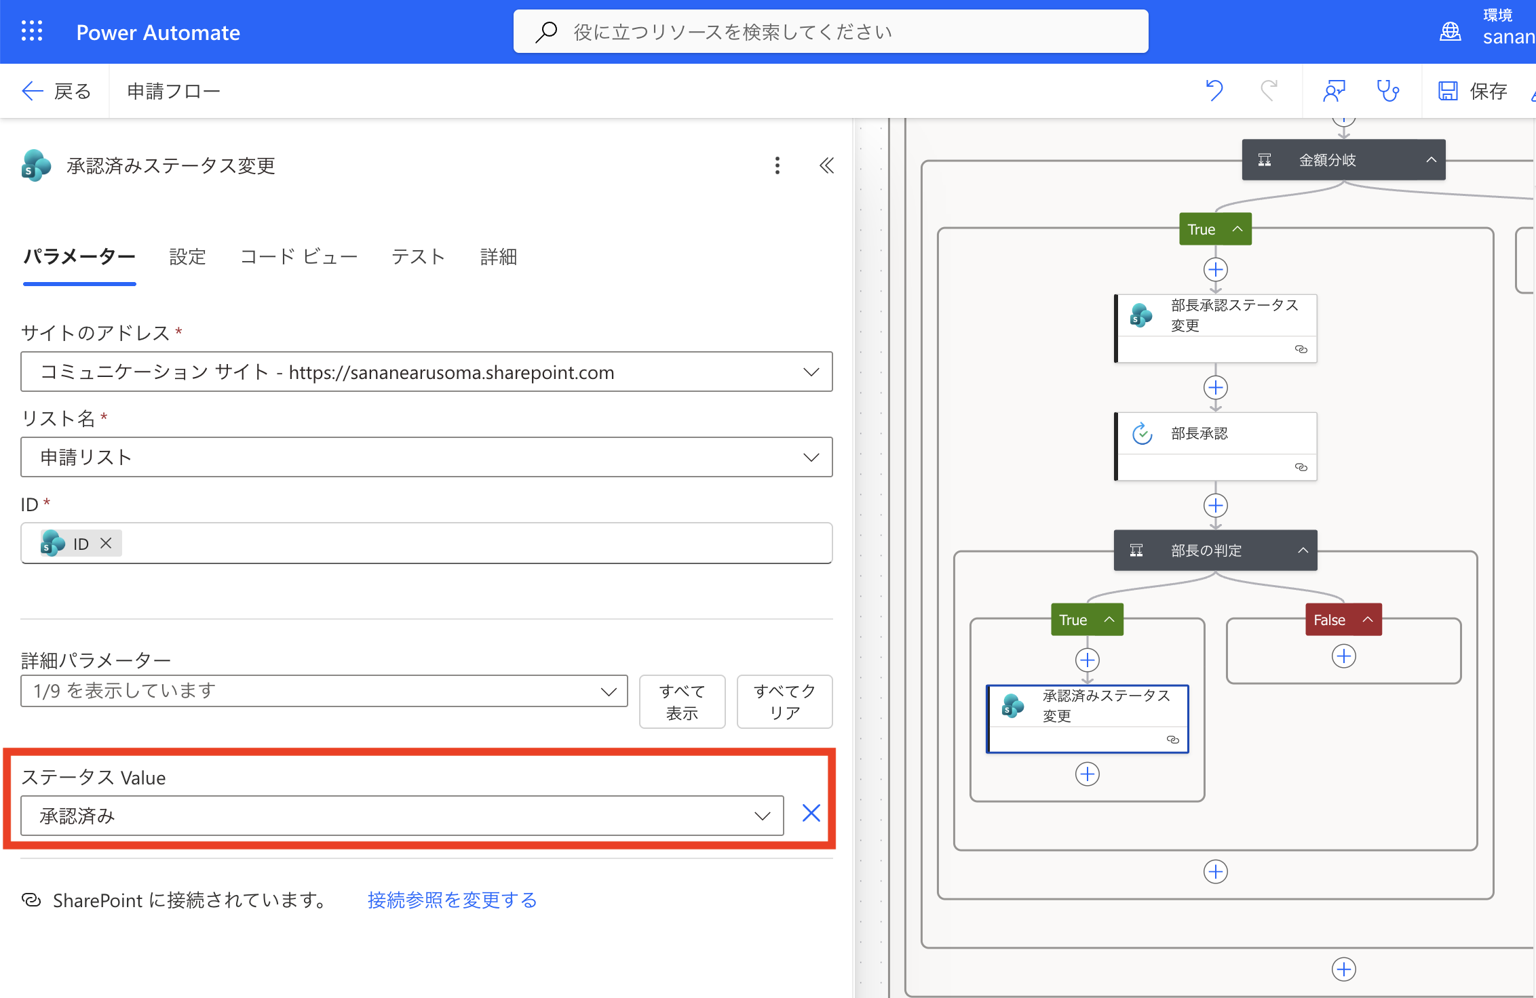This screenshot has height=998, width=1536.
Task: Click the Power Automate title
Action: (x=158, y=32)
